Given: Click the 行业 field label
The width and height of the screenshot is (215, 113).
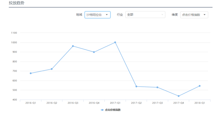Looking at the screenshot, I should pos(120,15).
